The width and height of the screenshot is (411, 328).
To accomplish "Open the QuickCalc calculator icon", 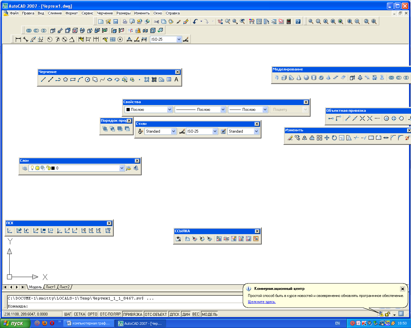I will [289, 21].
